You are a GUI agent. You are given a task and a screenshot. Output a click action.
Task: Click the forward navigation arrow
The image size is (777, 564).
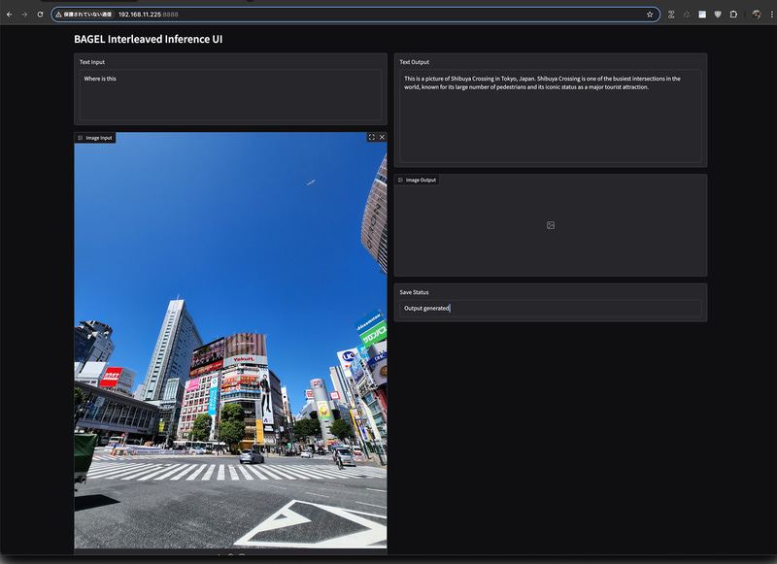(21, 14)
